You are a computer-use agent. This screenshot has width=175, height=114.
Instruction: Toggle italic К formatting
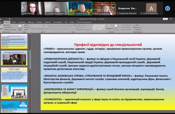(34, 29)
